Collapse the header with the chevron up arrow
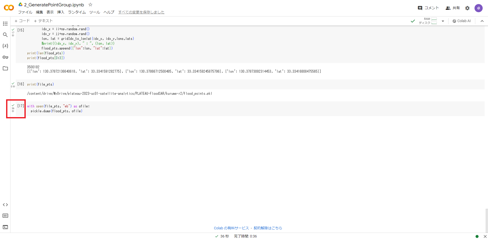The height and width of the screenshot is (239, 488). pos(482,21)
